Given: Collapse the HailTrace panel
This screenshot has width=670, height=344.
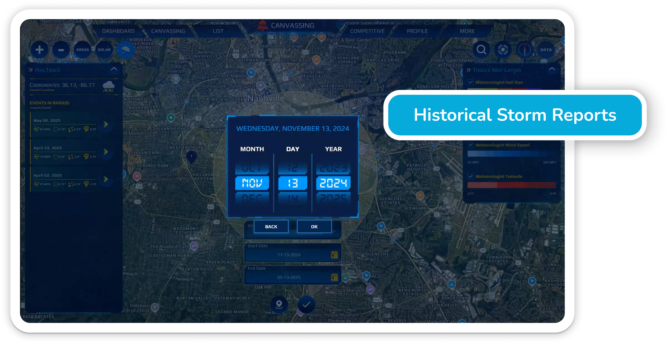Looking at the screenshot, I should pos(114,69).
